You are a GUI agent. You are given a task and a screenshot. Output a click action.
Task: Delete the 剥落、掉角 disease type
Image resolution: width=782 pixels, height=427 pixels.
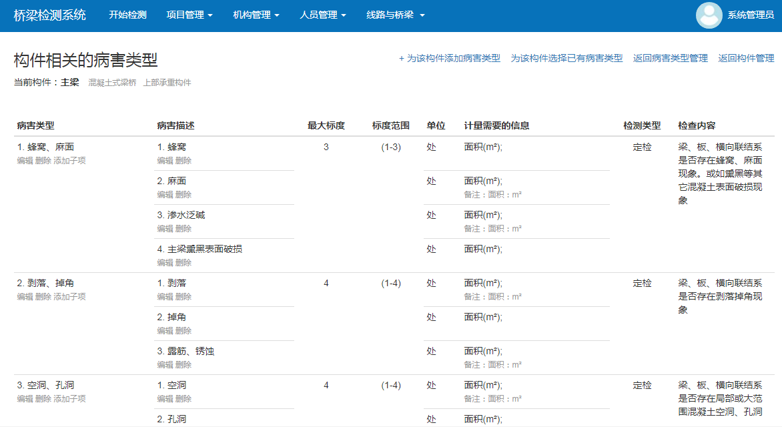tap(43, 297)
